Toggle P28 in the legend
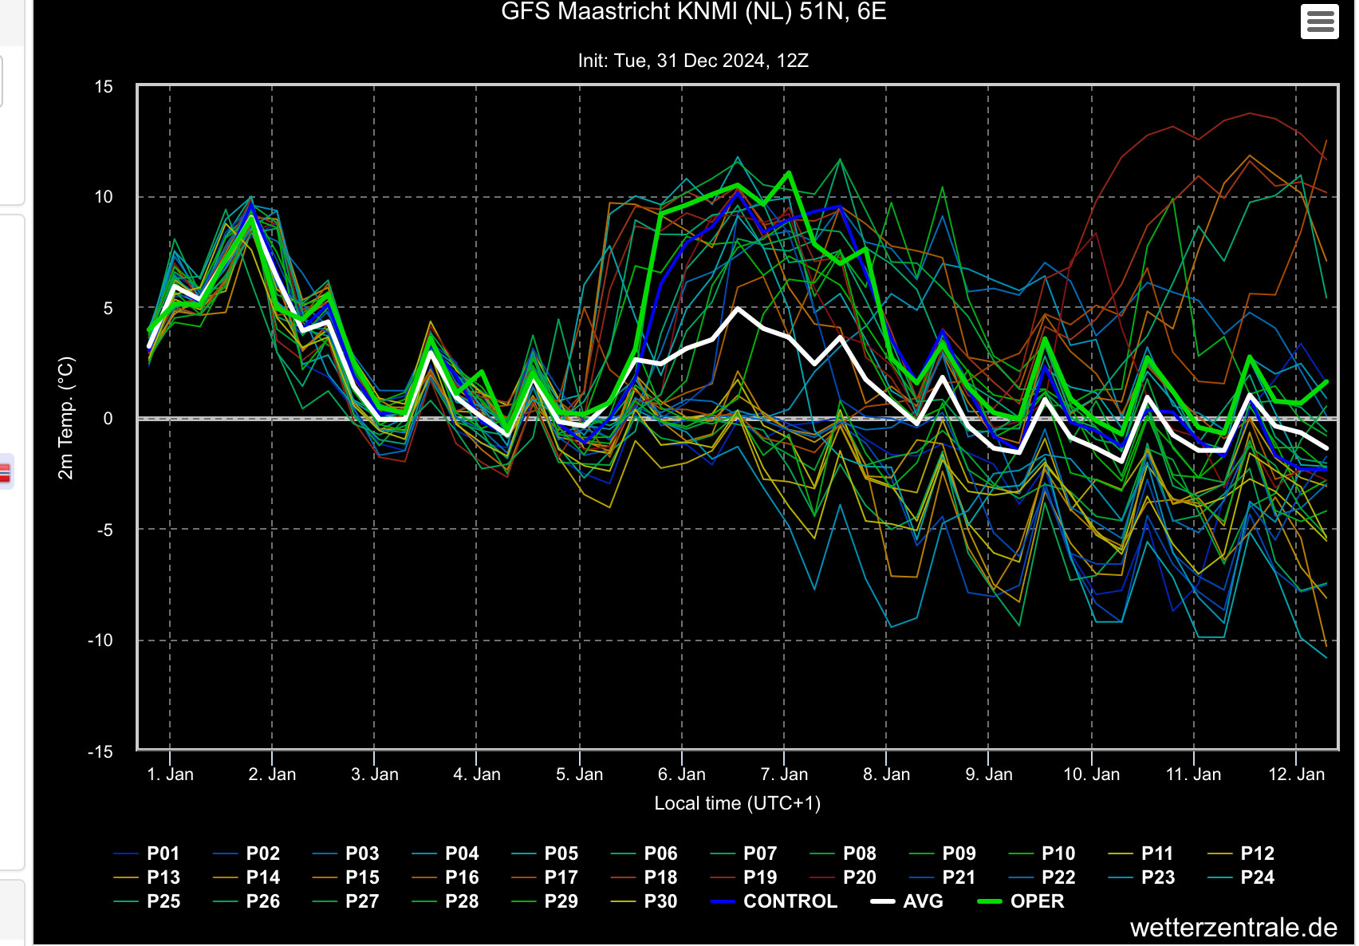 click(x=445, y=901)
